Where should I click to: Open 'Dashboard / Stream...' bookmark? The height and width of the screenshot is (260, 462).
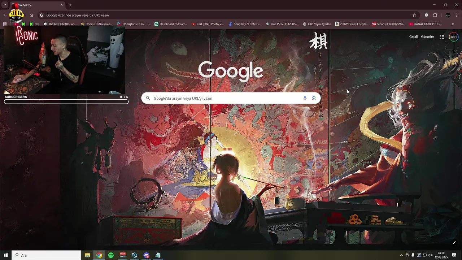click(171, 24)
